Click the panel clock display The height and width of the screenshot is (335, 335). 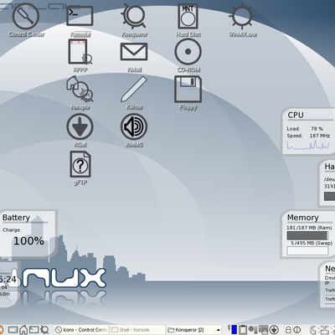coord(322,330)
